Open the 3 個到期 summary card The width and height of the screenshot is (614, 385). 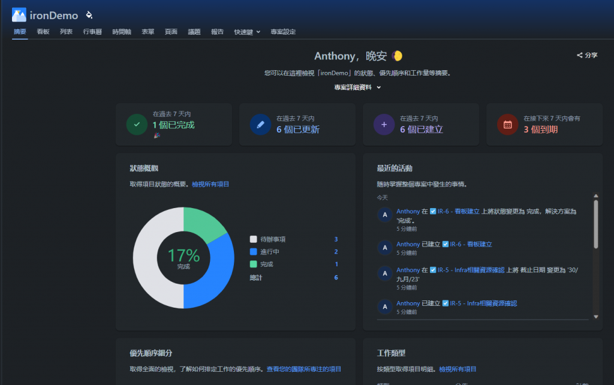544,125
